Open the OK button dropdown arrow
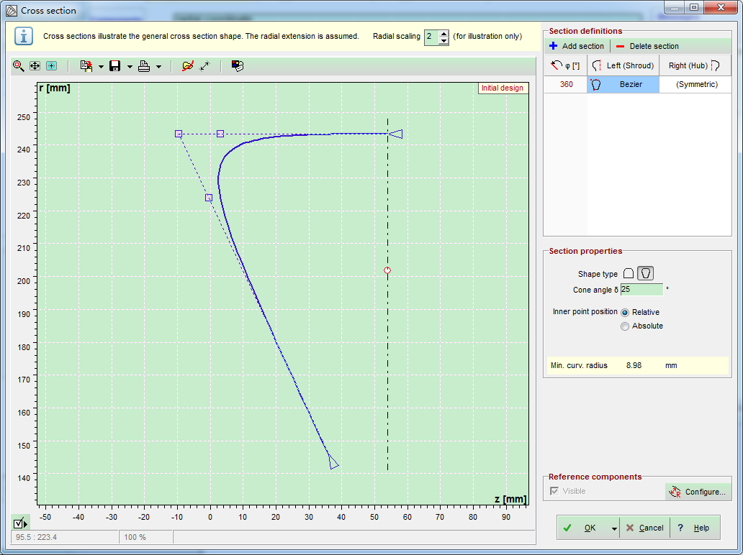 [614, 528]
